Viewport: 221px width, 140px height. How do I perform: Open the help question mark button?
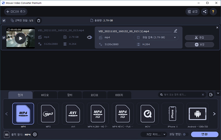pos(213,11)
